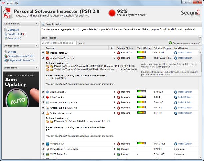Open folder icon for Flash11f.ocx instance
Screen dimensions: 204x161
coord(51,70)
